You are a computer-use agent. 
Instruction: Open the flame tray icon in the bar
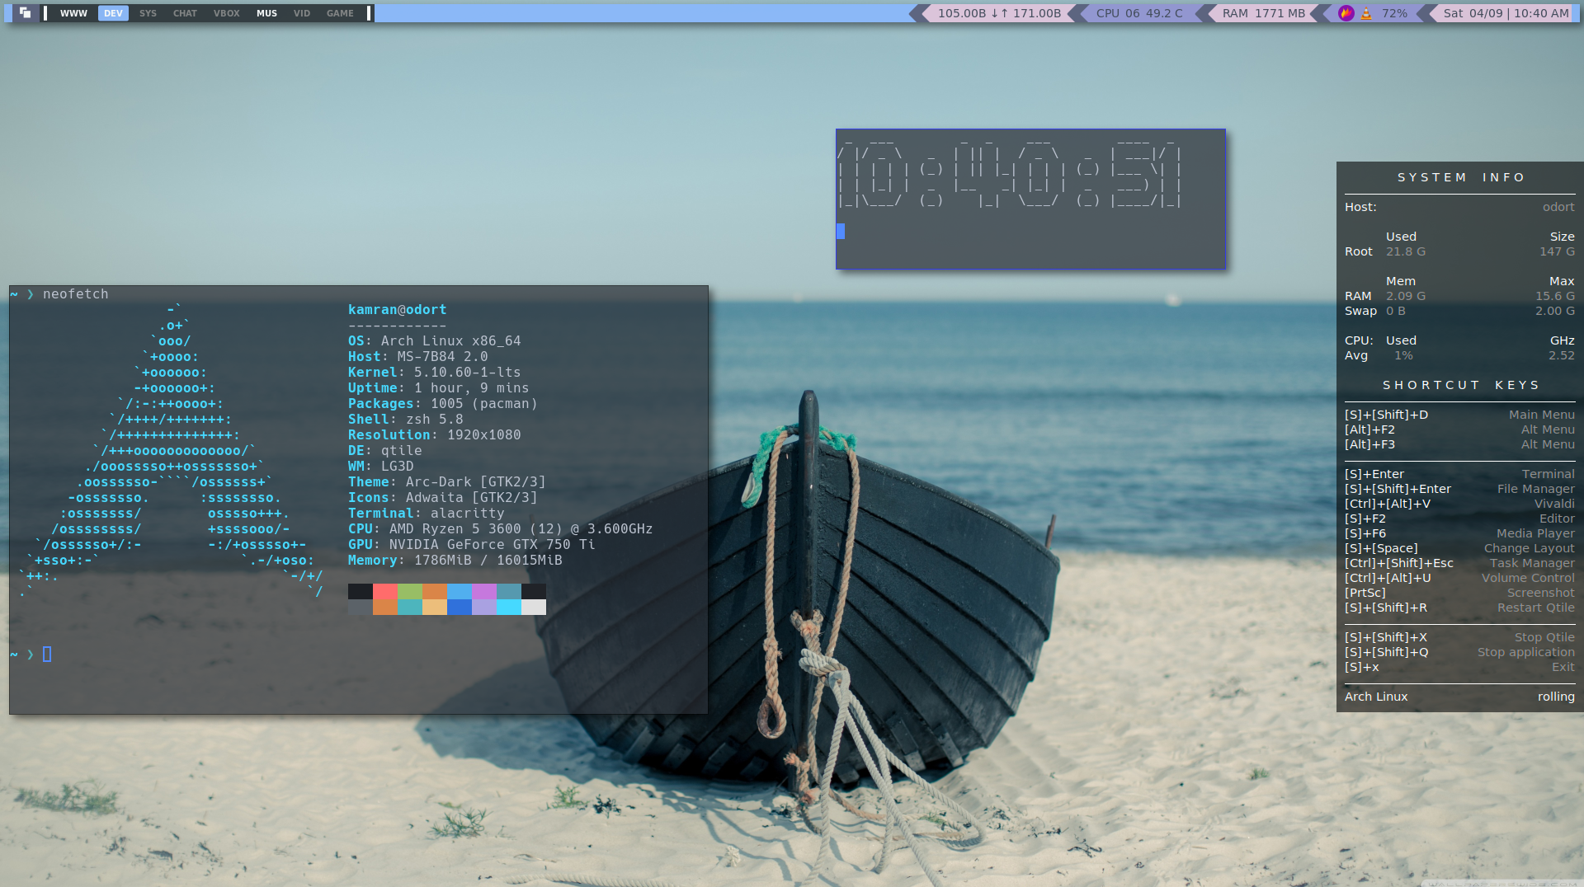pyautogui.click(x=1346, y=13)
